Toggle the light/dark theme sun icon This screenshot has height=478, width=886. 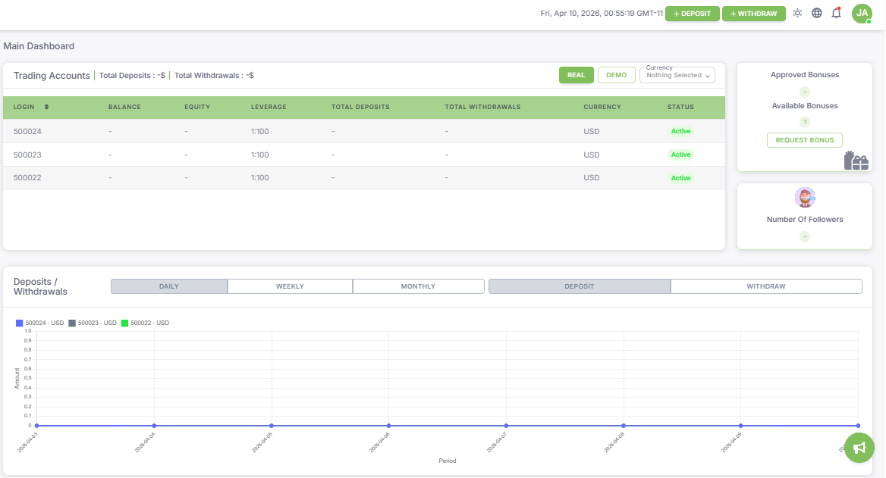(x=797, y=13)
